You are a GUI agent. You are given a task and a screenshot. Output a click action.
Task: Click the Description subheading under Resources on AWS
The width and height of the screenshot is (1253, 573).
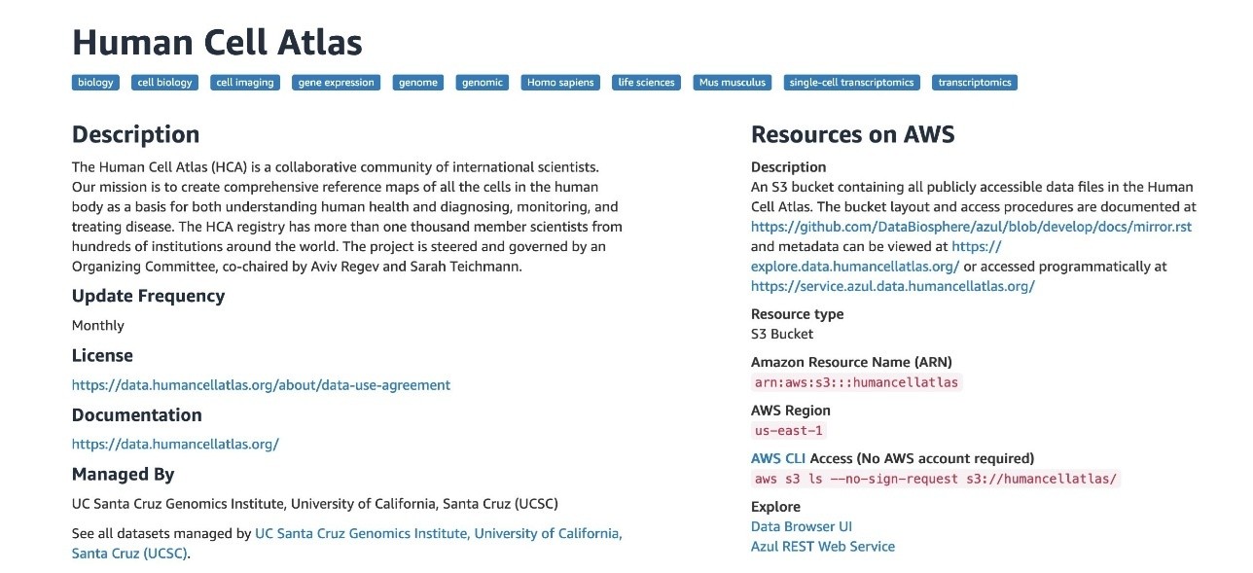[789, 167]
